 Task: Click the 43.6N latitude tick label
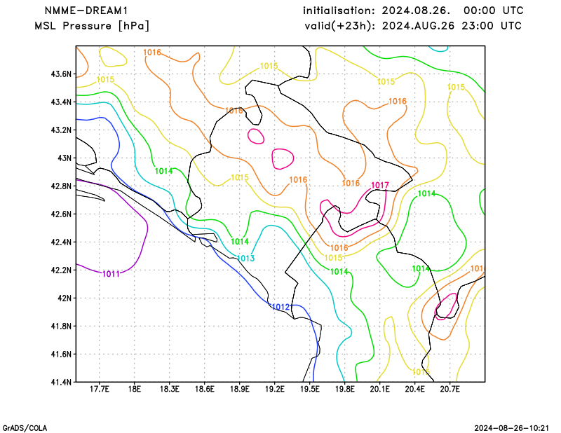pyautogui.click(x=61, y=74)
